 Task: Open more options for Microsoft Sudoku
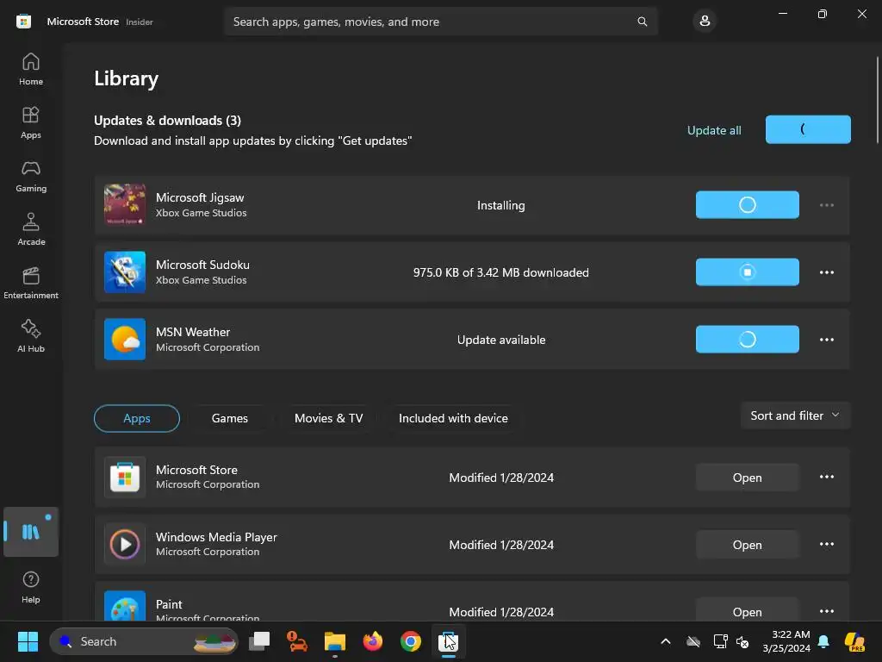tap(826, 272)
